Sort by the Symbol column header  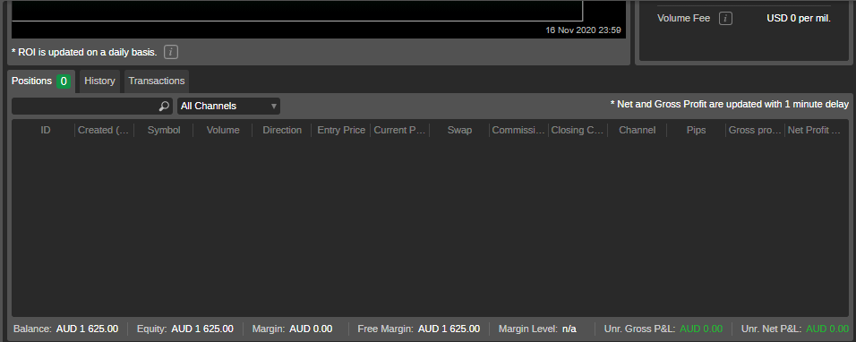[x=164, y=131]
